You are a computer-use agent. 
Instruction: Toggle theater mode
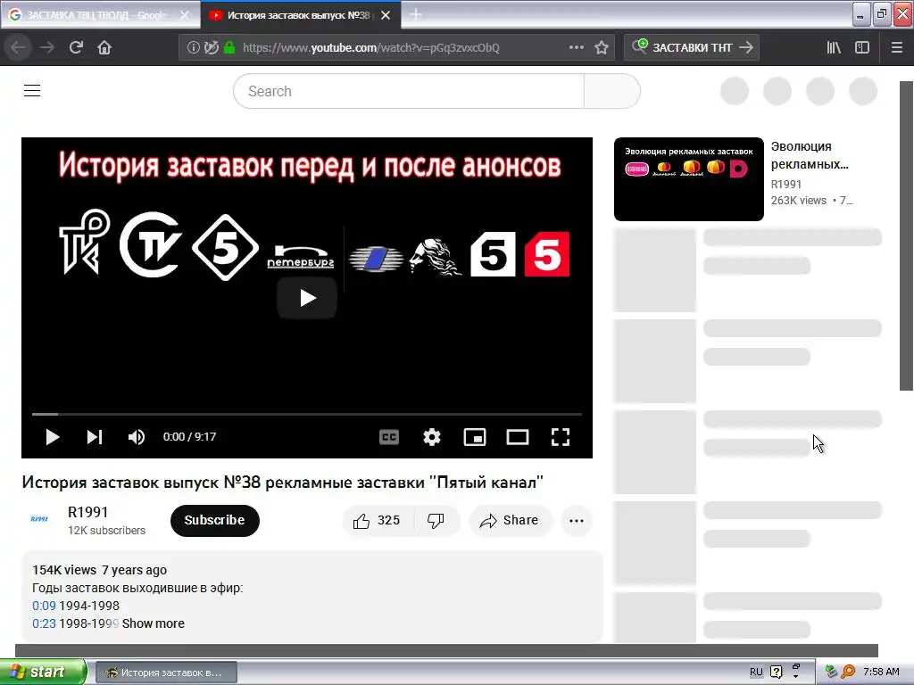(517, 437)
